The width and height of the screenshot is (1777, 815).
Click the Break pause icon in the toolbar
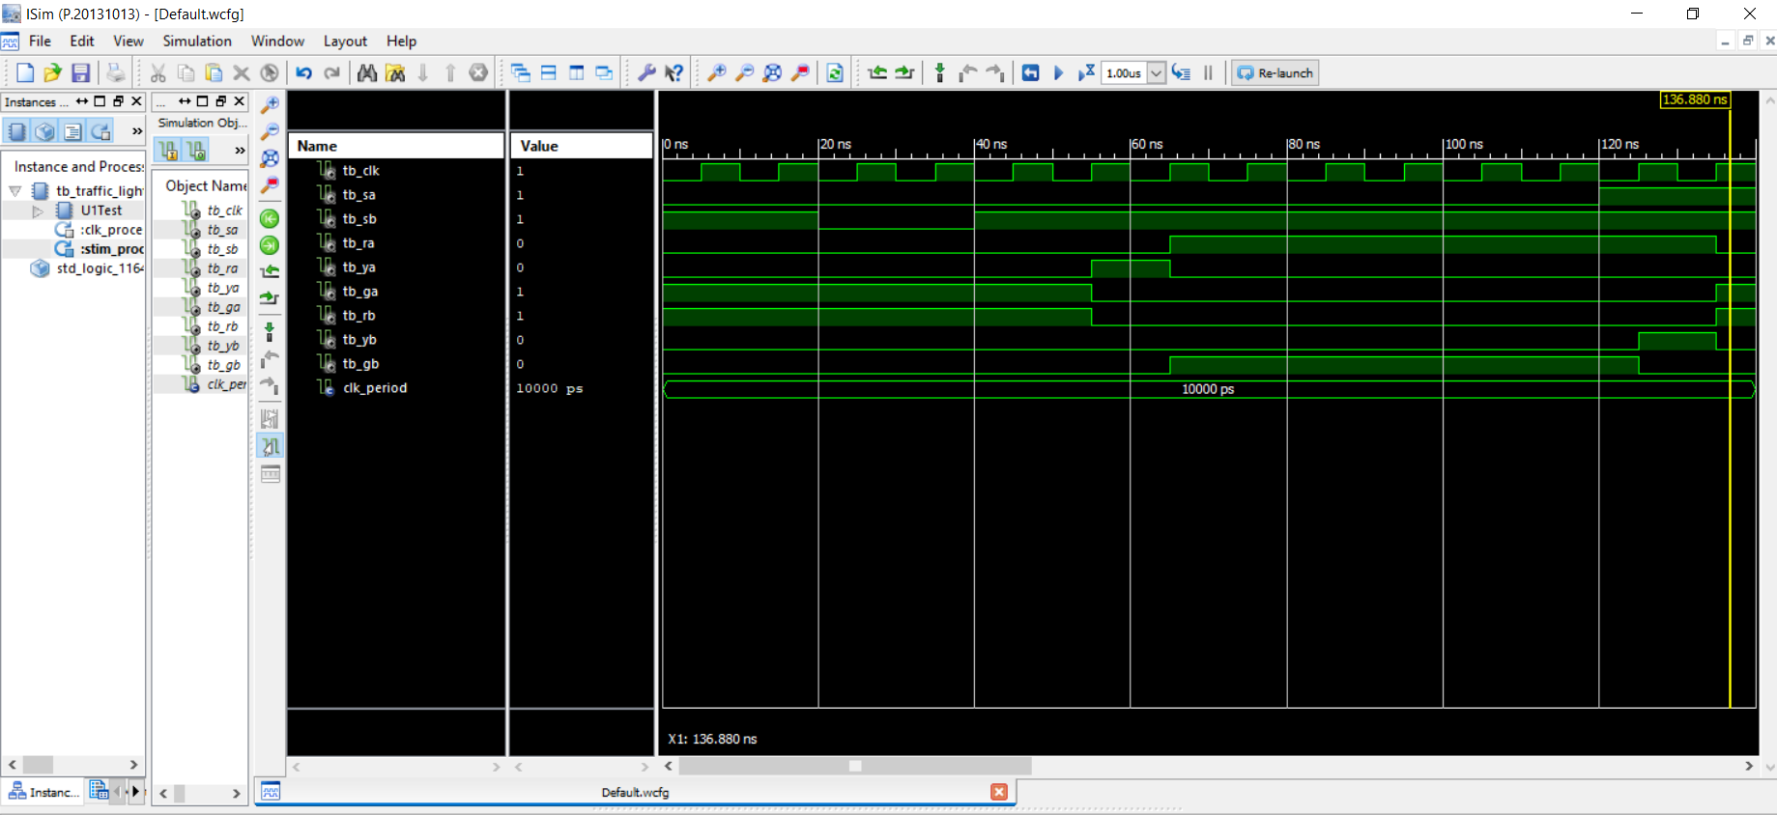click(1208, 72)
